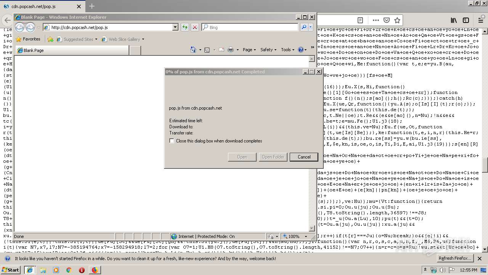Click the IE vertical scrollbar down arrow
The height and width of the screenshot is (275, 488).
311,228
